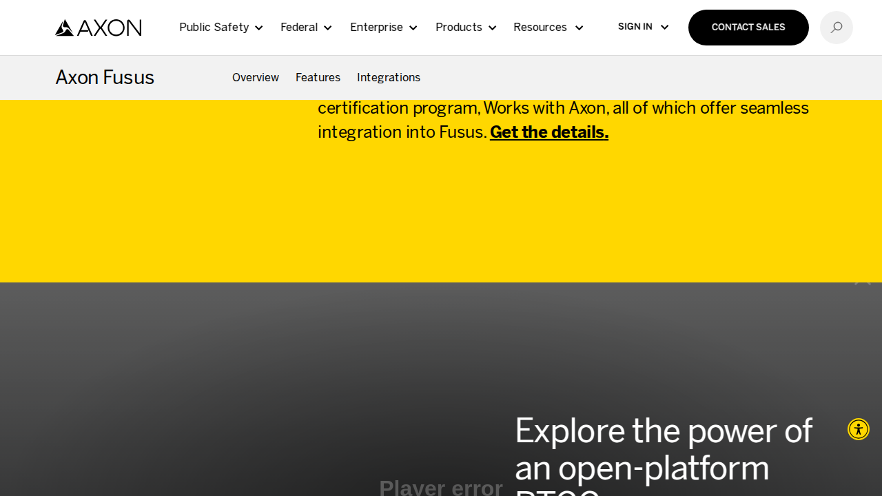Viewport: 882px width, 496px height.
Task: Follow the 'Get the details.' link
Action: (x=549, y=132)
